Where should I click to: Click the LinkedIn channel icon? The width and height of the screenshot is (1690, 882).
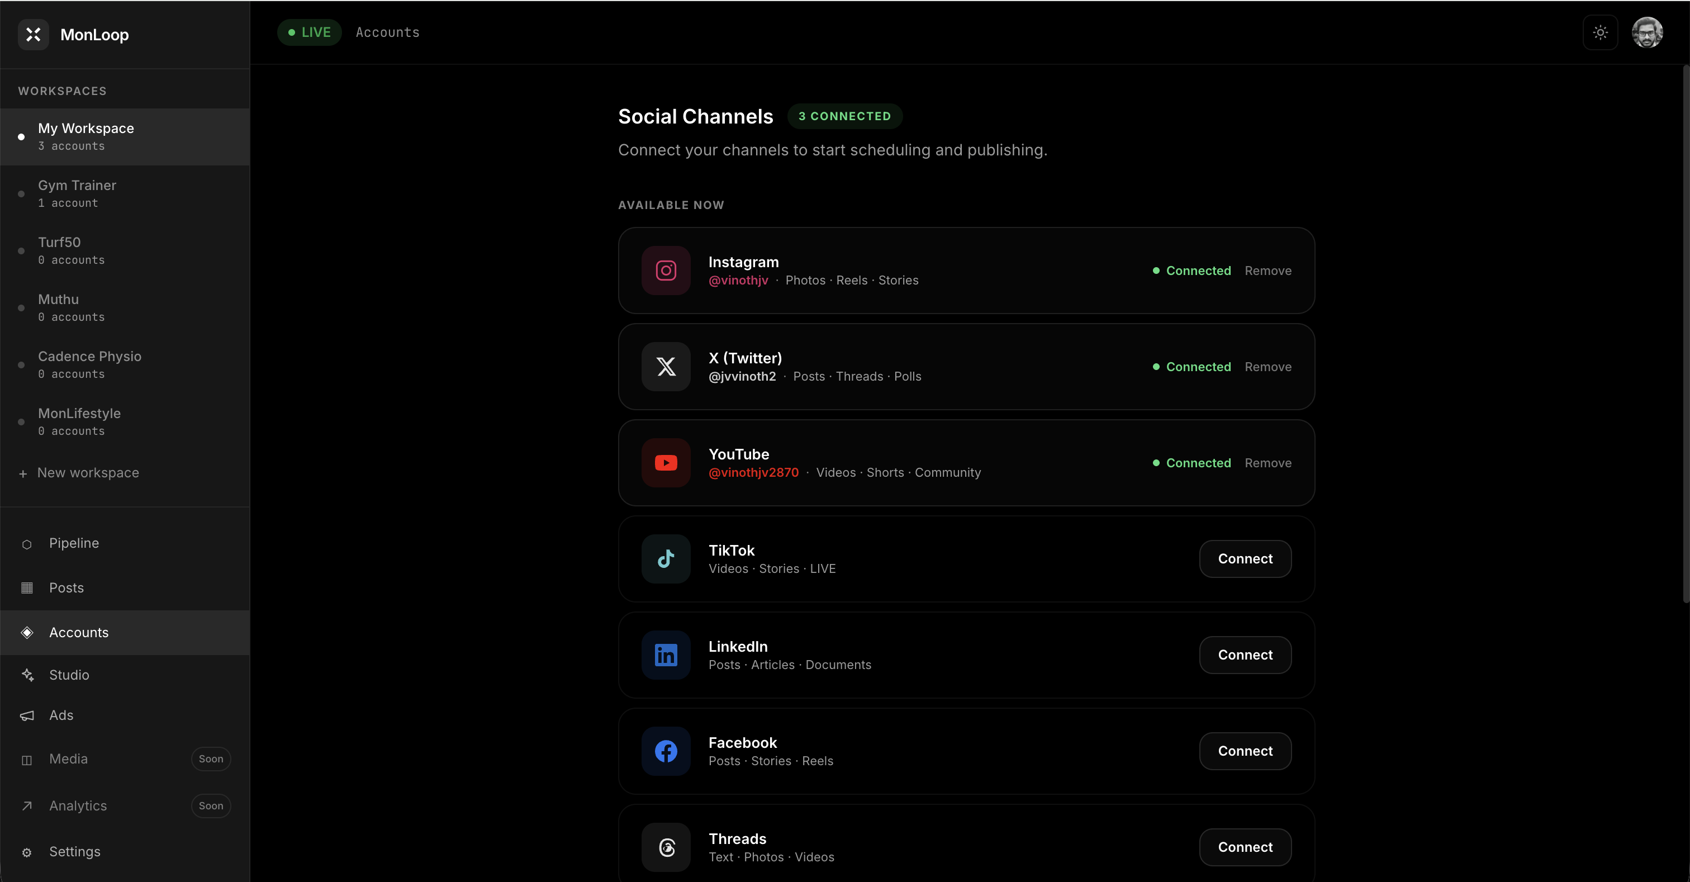(x=666, y=655)
